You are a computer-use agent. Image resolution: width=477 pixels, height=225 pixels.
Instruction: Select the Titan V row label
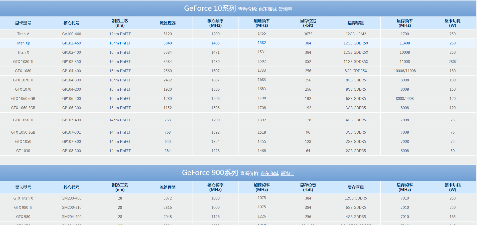[23, 34]
